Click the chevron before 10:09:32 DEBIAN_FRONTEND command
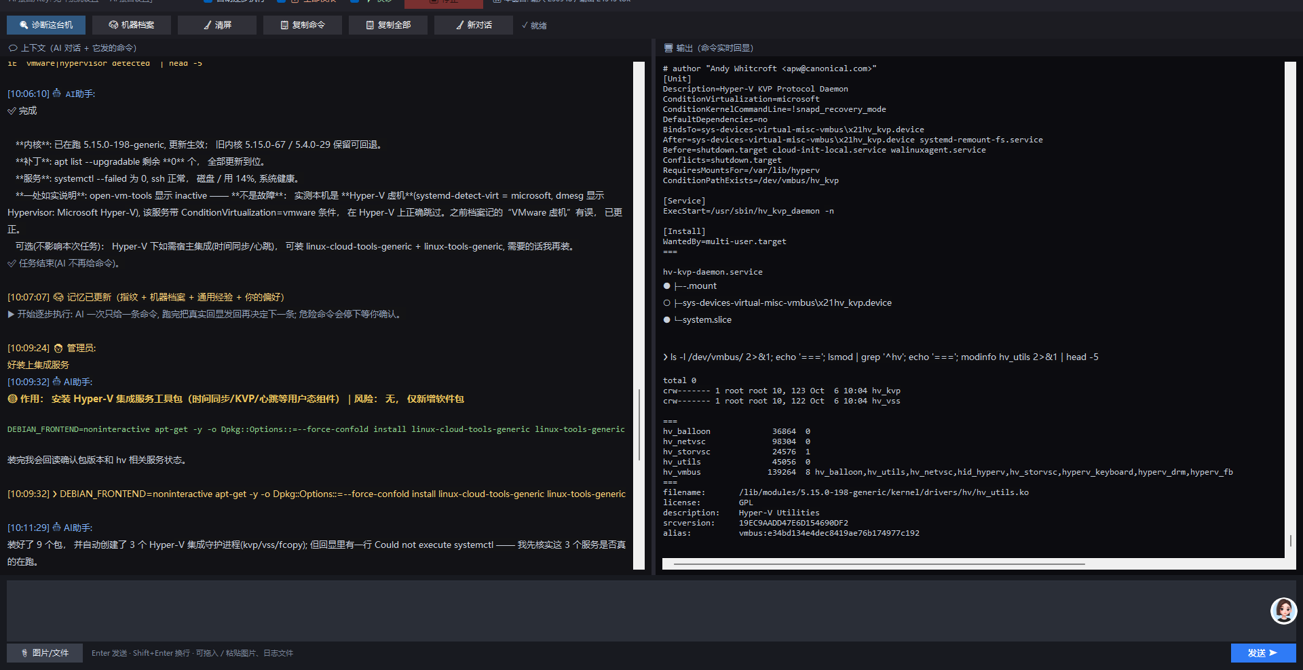Viewport: 1303px width, 670px height. pyautogui.click(x=54, y=494)
